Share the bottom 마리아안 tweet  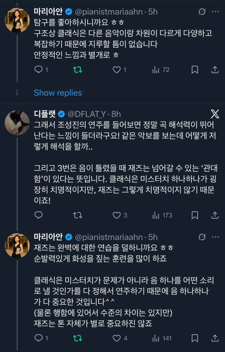(215, 338)
